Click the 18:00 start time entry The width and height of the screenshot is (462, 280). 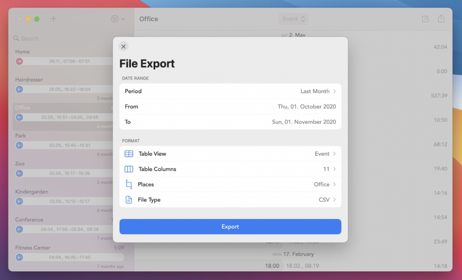point(272,266)
